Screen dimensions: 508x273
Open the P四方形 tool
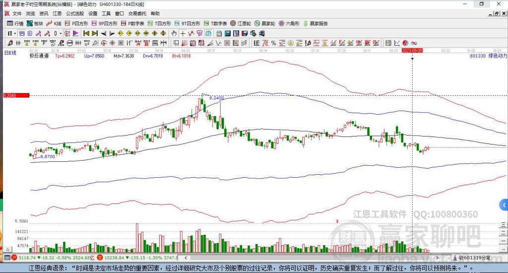coord(76,23)
